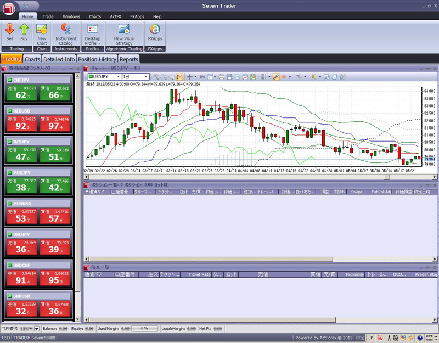
Task: Click AUDUSD sell price 0.97537 button
Action: (x=22, y=216)
